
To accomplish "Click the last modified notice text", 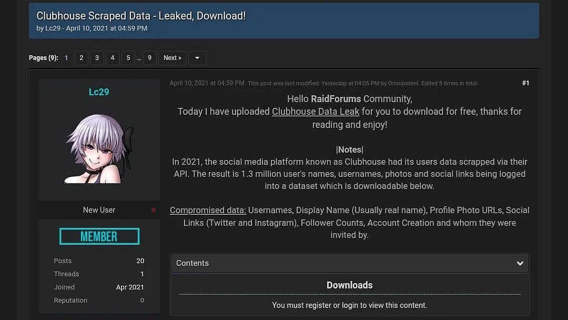I will [363, 83].
